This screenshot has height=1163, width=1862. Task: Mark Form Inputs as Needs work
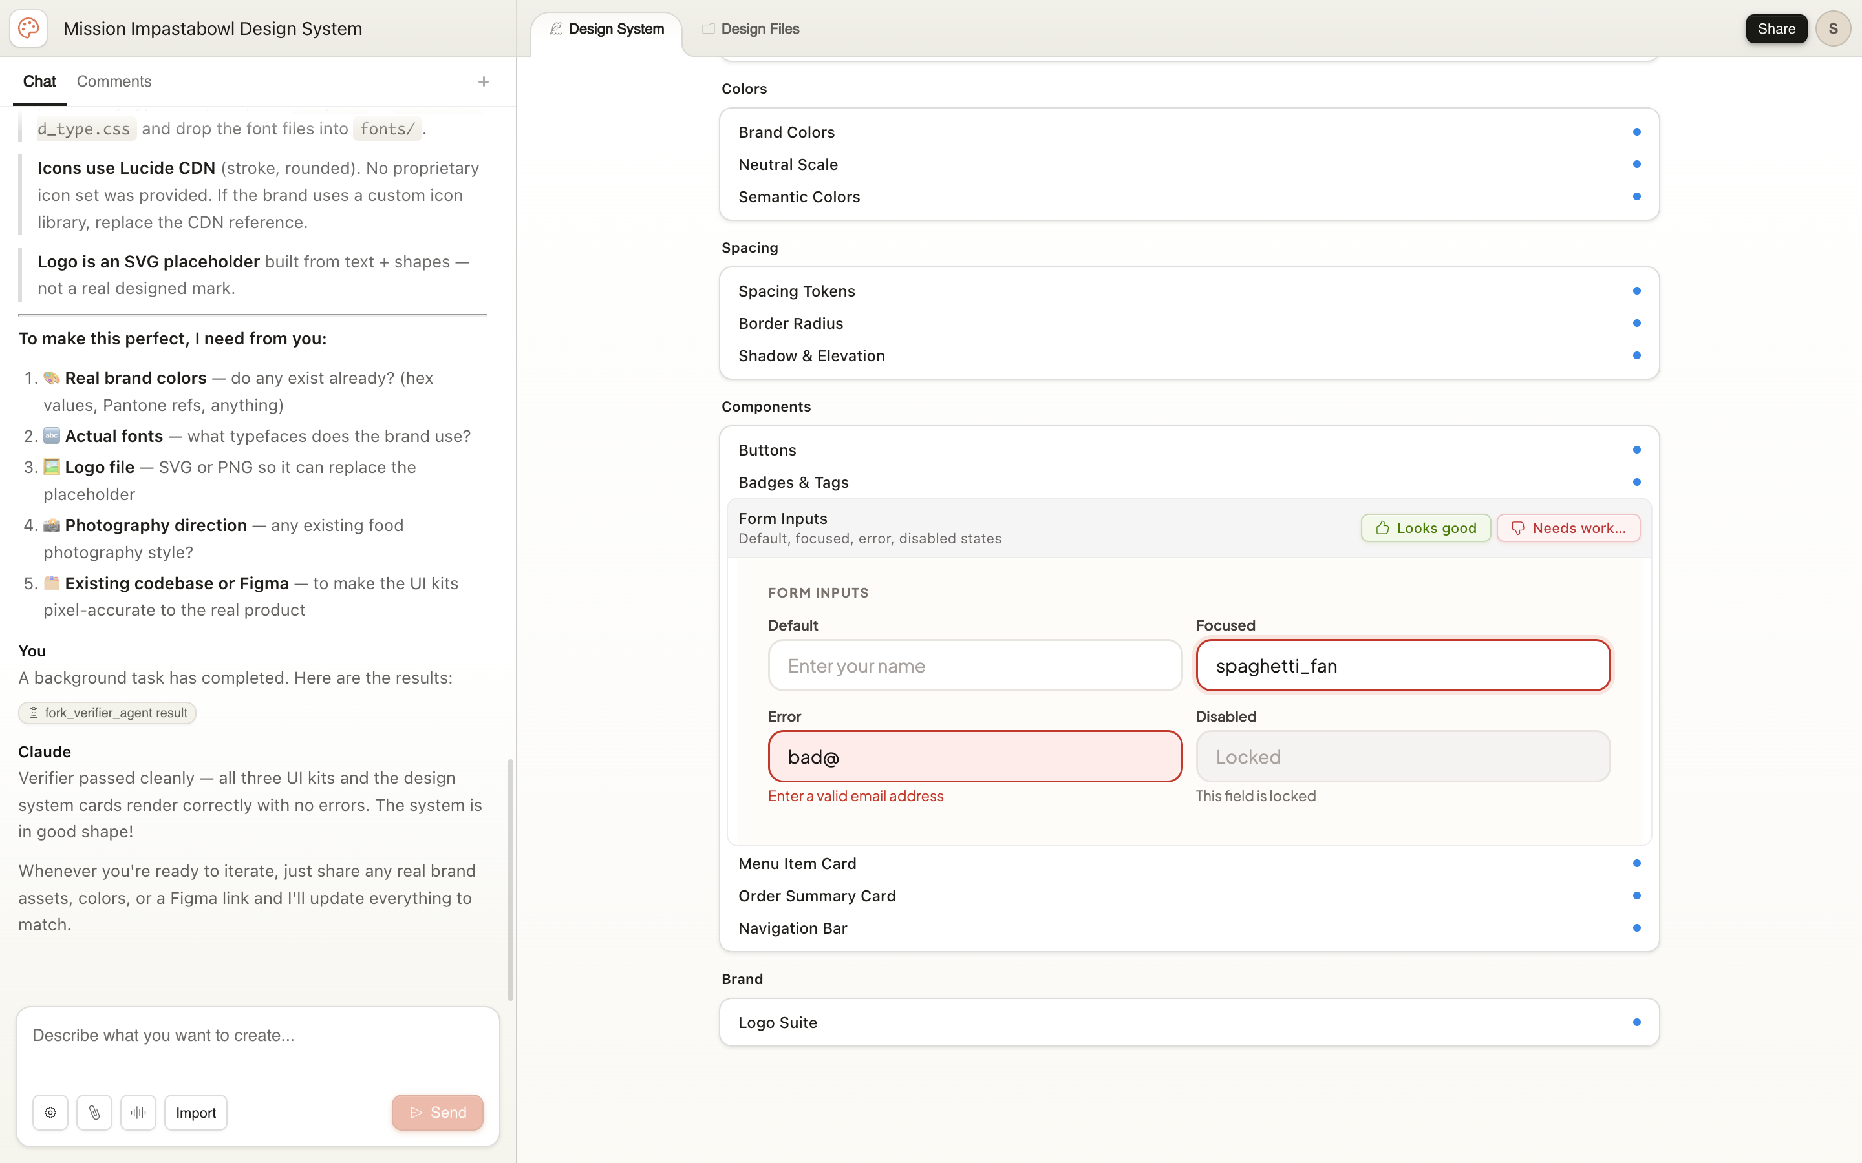(1568, 528)
